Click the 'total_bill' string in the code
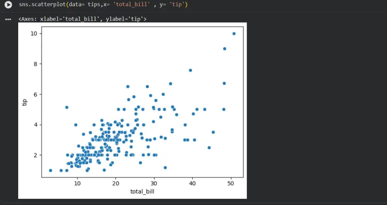387x205 pixels. [132, 5]
